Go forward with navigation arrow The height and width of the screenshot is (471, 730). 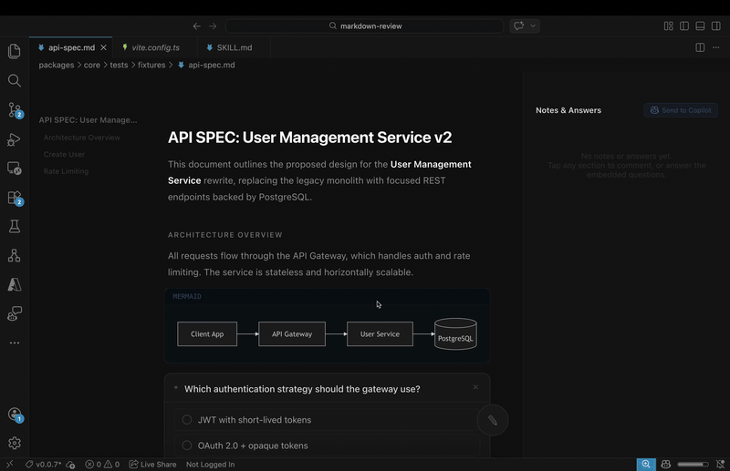pyautogui.click(x=213, y=26)
